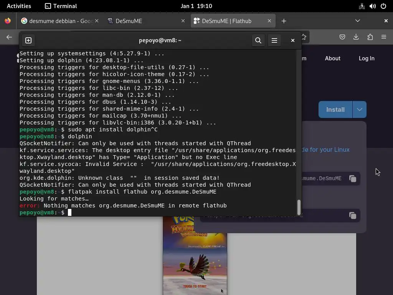Click the error line 'Nothing matches org.desmume.DeSmuME'
Image resolution: width=393 pixels, height=295 pixels.
coord(123,206)
